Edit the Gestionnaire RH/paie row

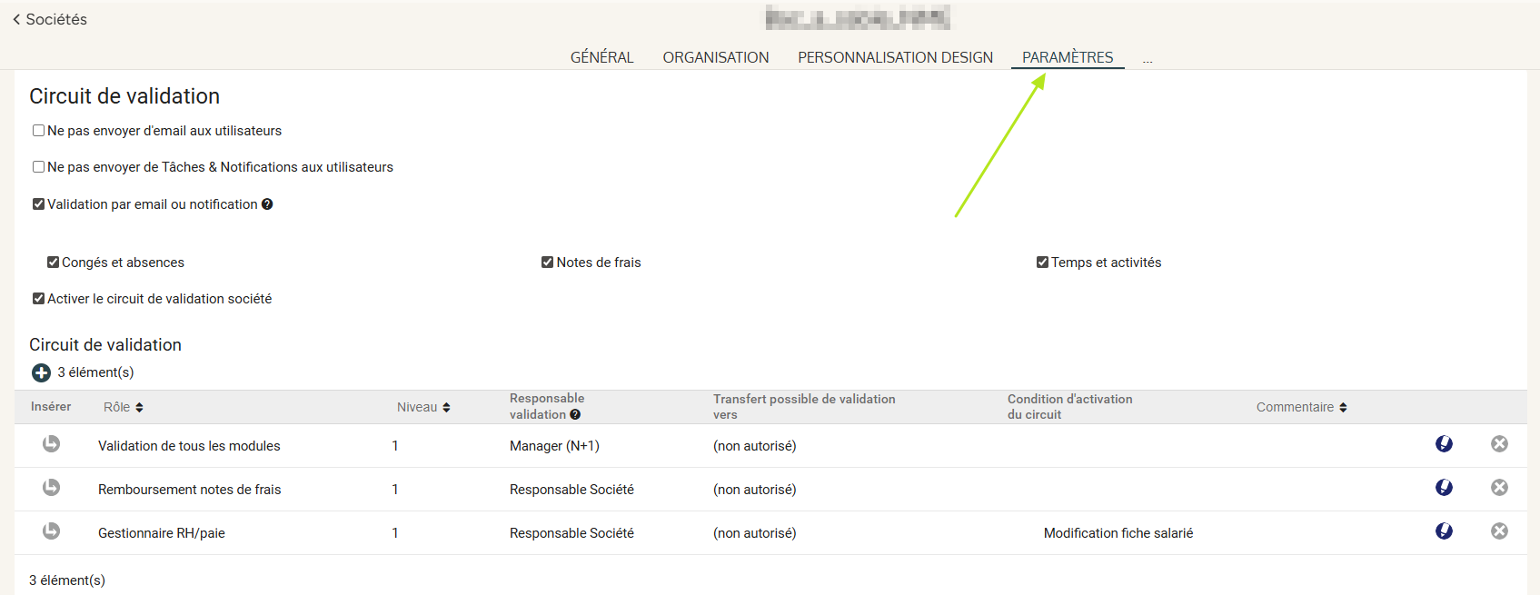[x=1444, y=531]
